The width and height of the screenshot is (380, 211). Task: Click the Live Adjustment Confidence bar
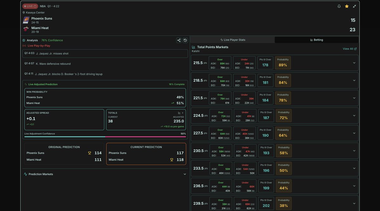(x=105, y=137)
